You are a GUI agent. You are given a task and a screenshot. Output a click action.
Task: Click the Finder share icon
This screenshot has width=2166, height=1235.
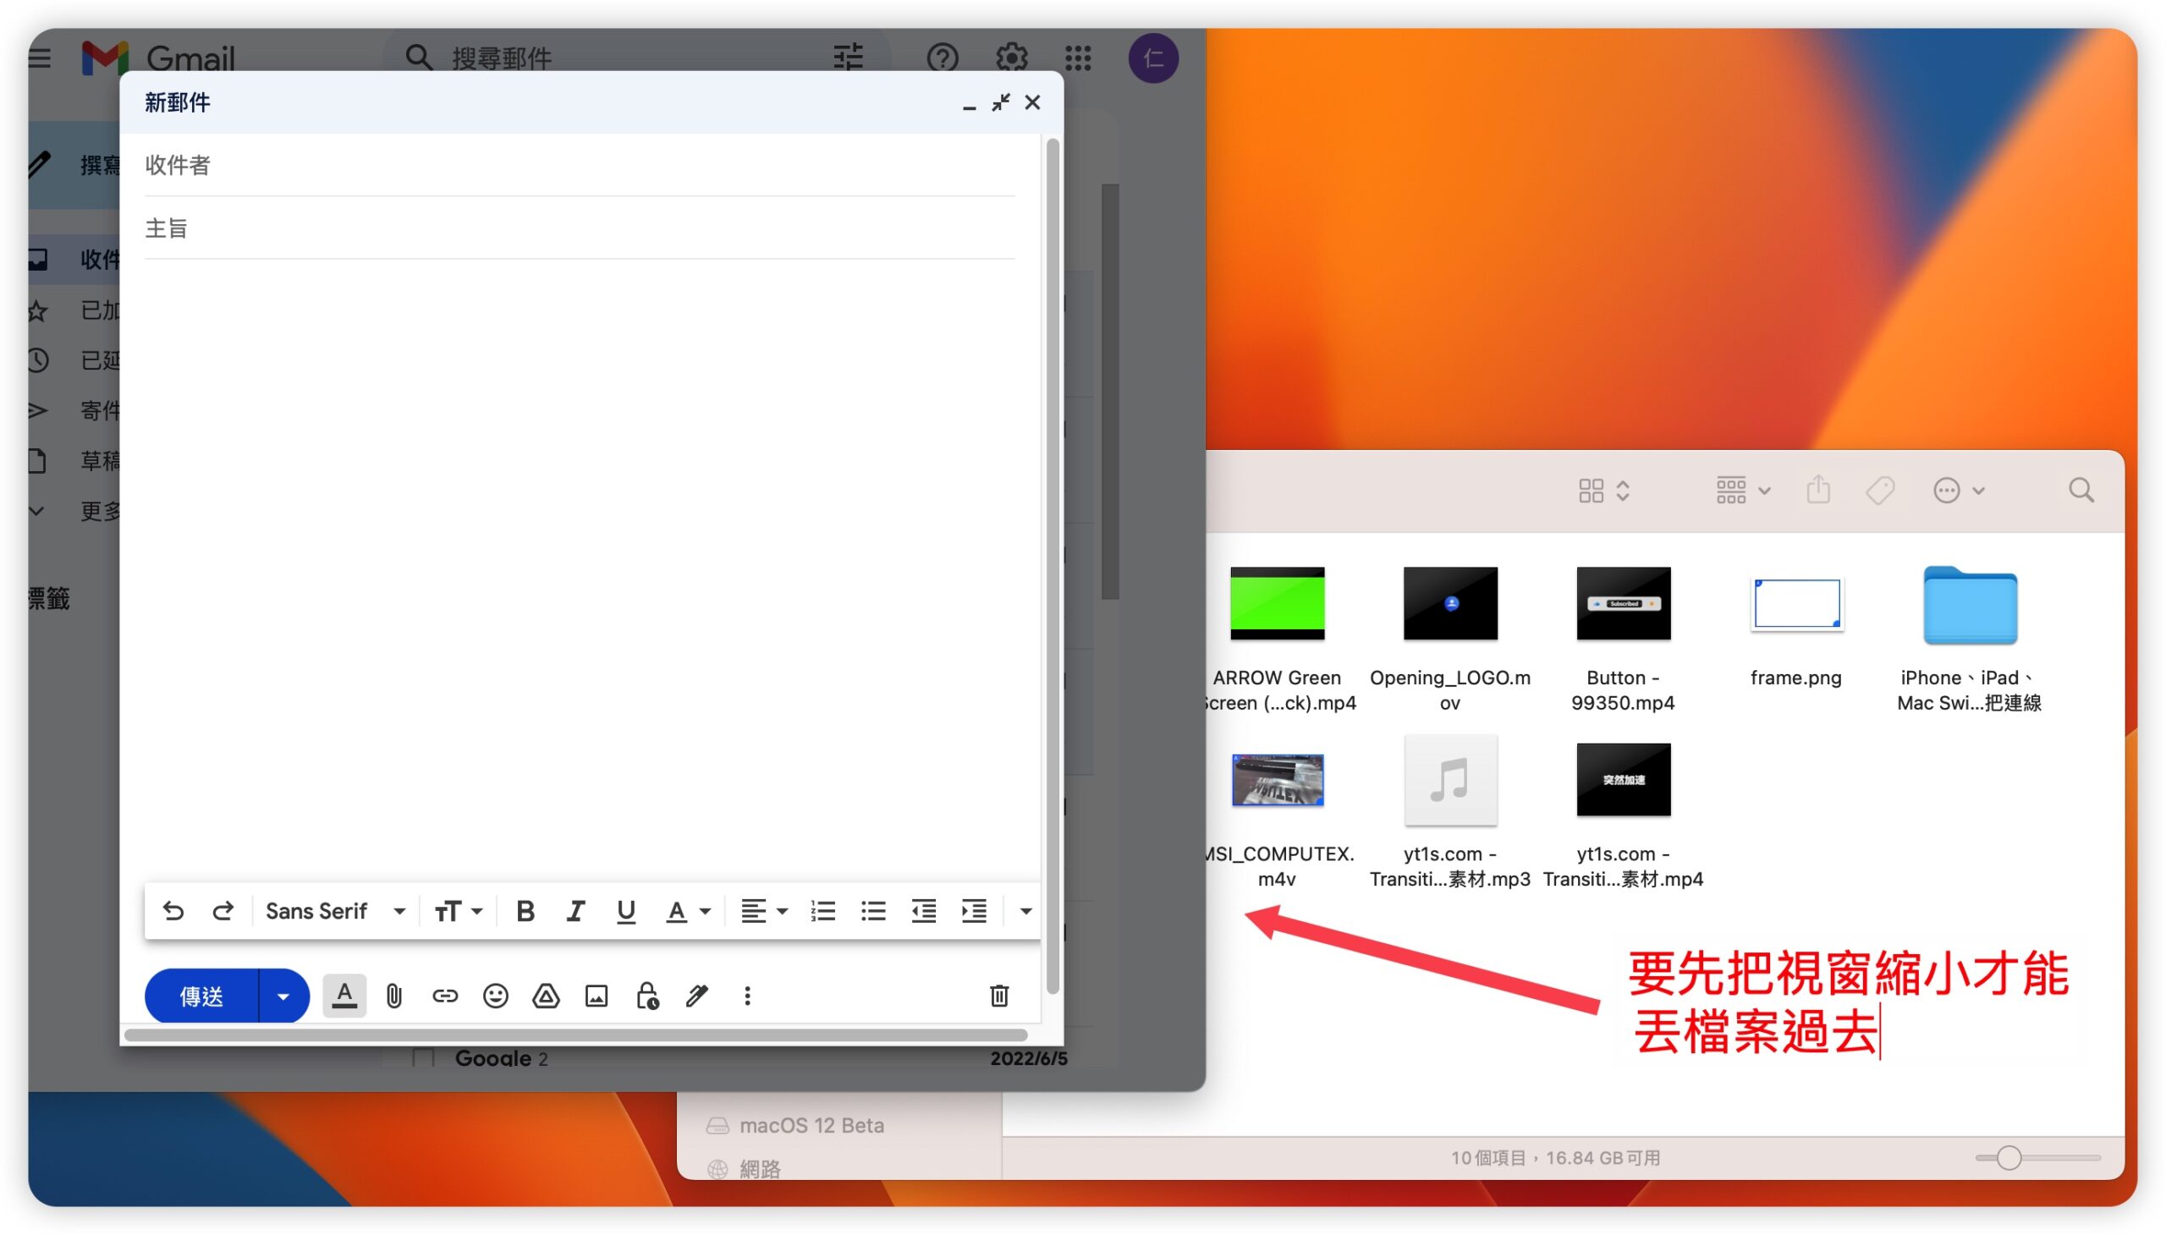1818,491
